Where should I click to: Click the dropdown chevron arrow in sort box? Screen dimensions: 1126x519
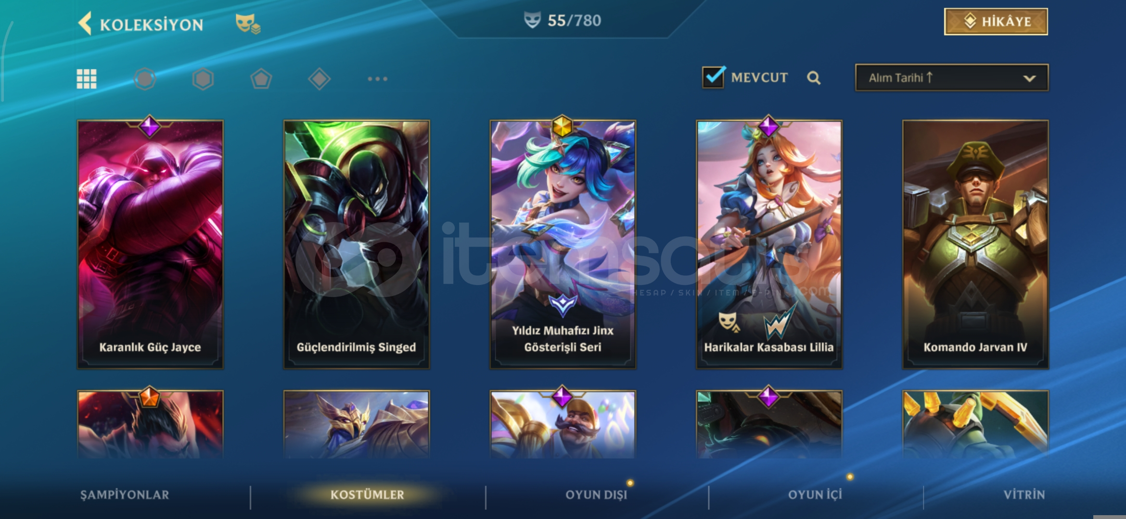point(1029,78)
